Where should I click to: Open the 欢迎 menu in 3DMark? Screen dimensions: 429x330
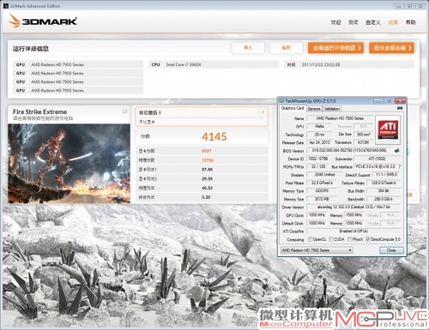[335, 22]
